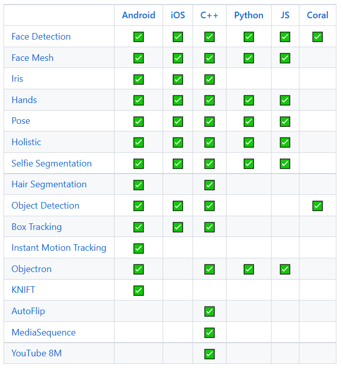Click the Instant Motion Tracking Android checkmark

(x=138, y=248)
